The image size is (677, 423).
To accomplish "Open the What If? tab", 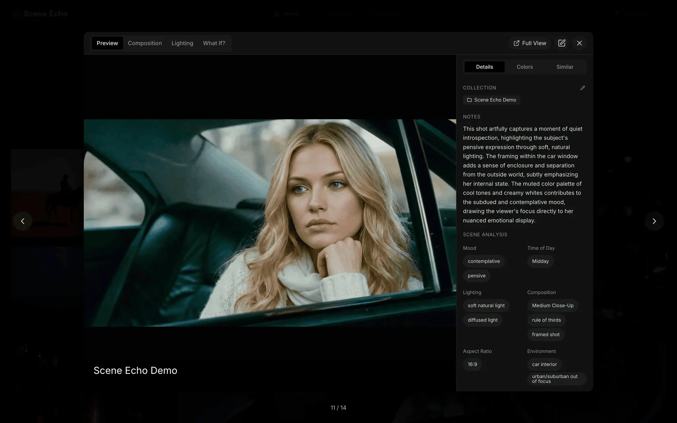I will (214, 43).
